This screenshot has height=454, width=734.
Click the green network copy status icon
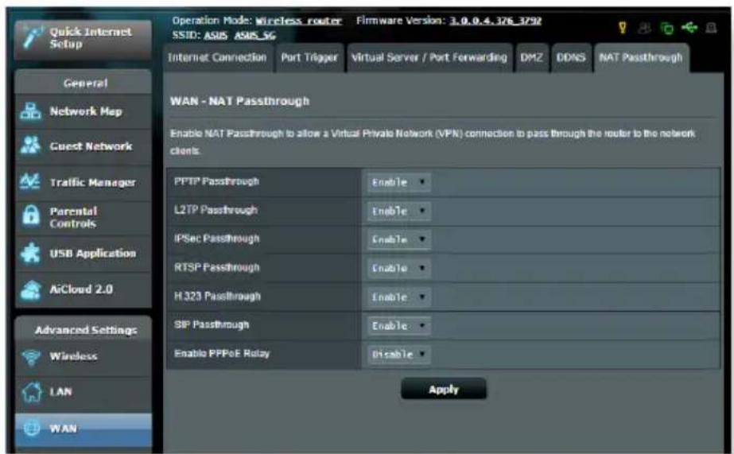pyautogui.click(x=666, y=29)
